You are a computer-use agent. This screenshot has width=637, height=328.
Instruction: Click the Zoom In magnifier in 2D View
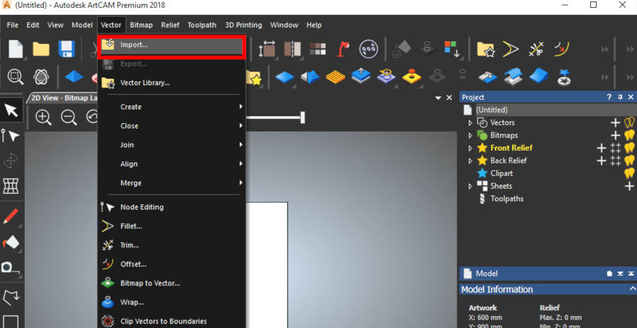coord(43,117)
